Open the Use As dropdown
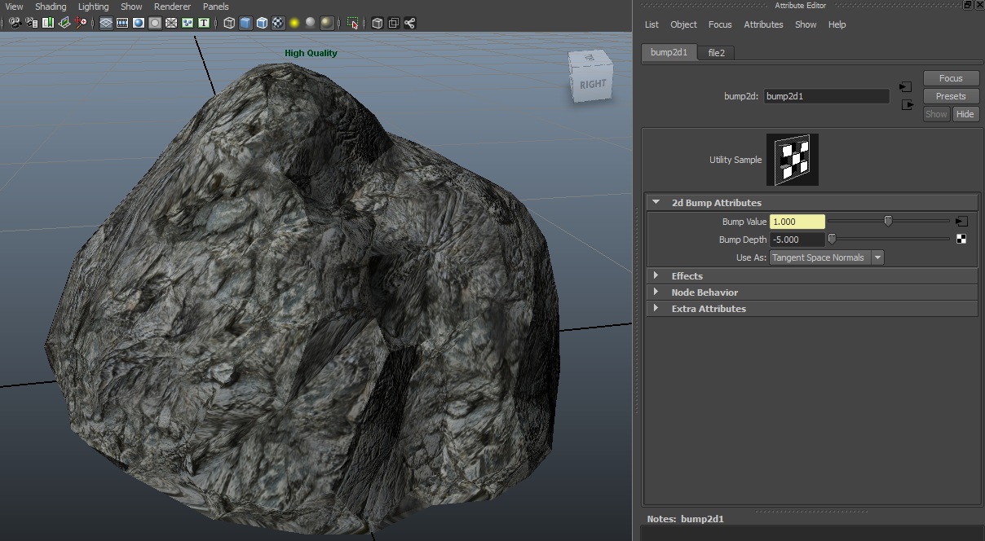Screen dimensions: 985x541 tap(827, 257)
